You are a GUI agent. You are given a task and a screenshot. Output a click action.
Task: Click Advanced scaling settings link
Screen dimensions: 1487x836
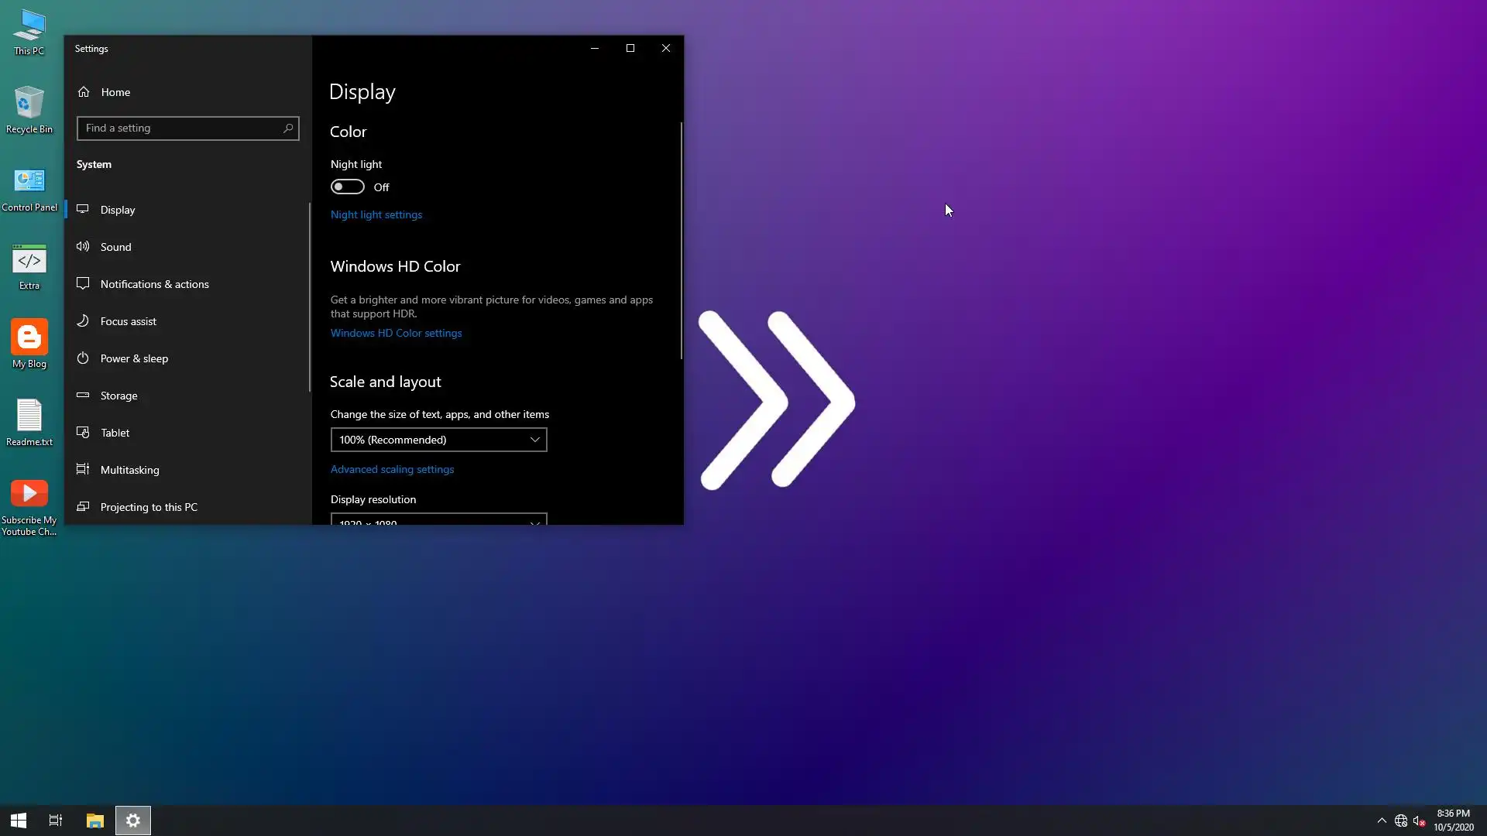(x=392, y=469)
